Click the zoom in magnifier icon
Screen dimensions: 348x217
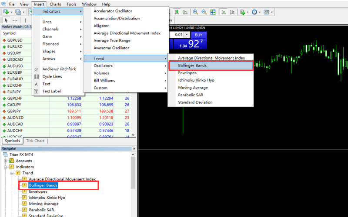coord(196,12)
